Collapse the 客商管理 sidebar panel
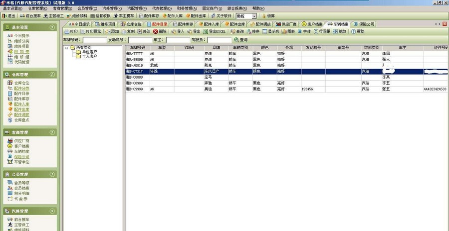Screen dimensions: 449x231 [x=52, y=132]
